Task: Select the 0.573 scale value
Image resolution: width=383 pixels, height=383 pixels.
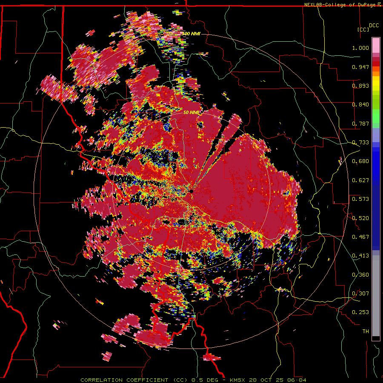Action: click(x=360, y=199)
